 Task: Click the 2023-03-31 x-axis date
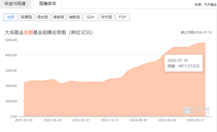coord(81,120)
